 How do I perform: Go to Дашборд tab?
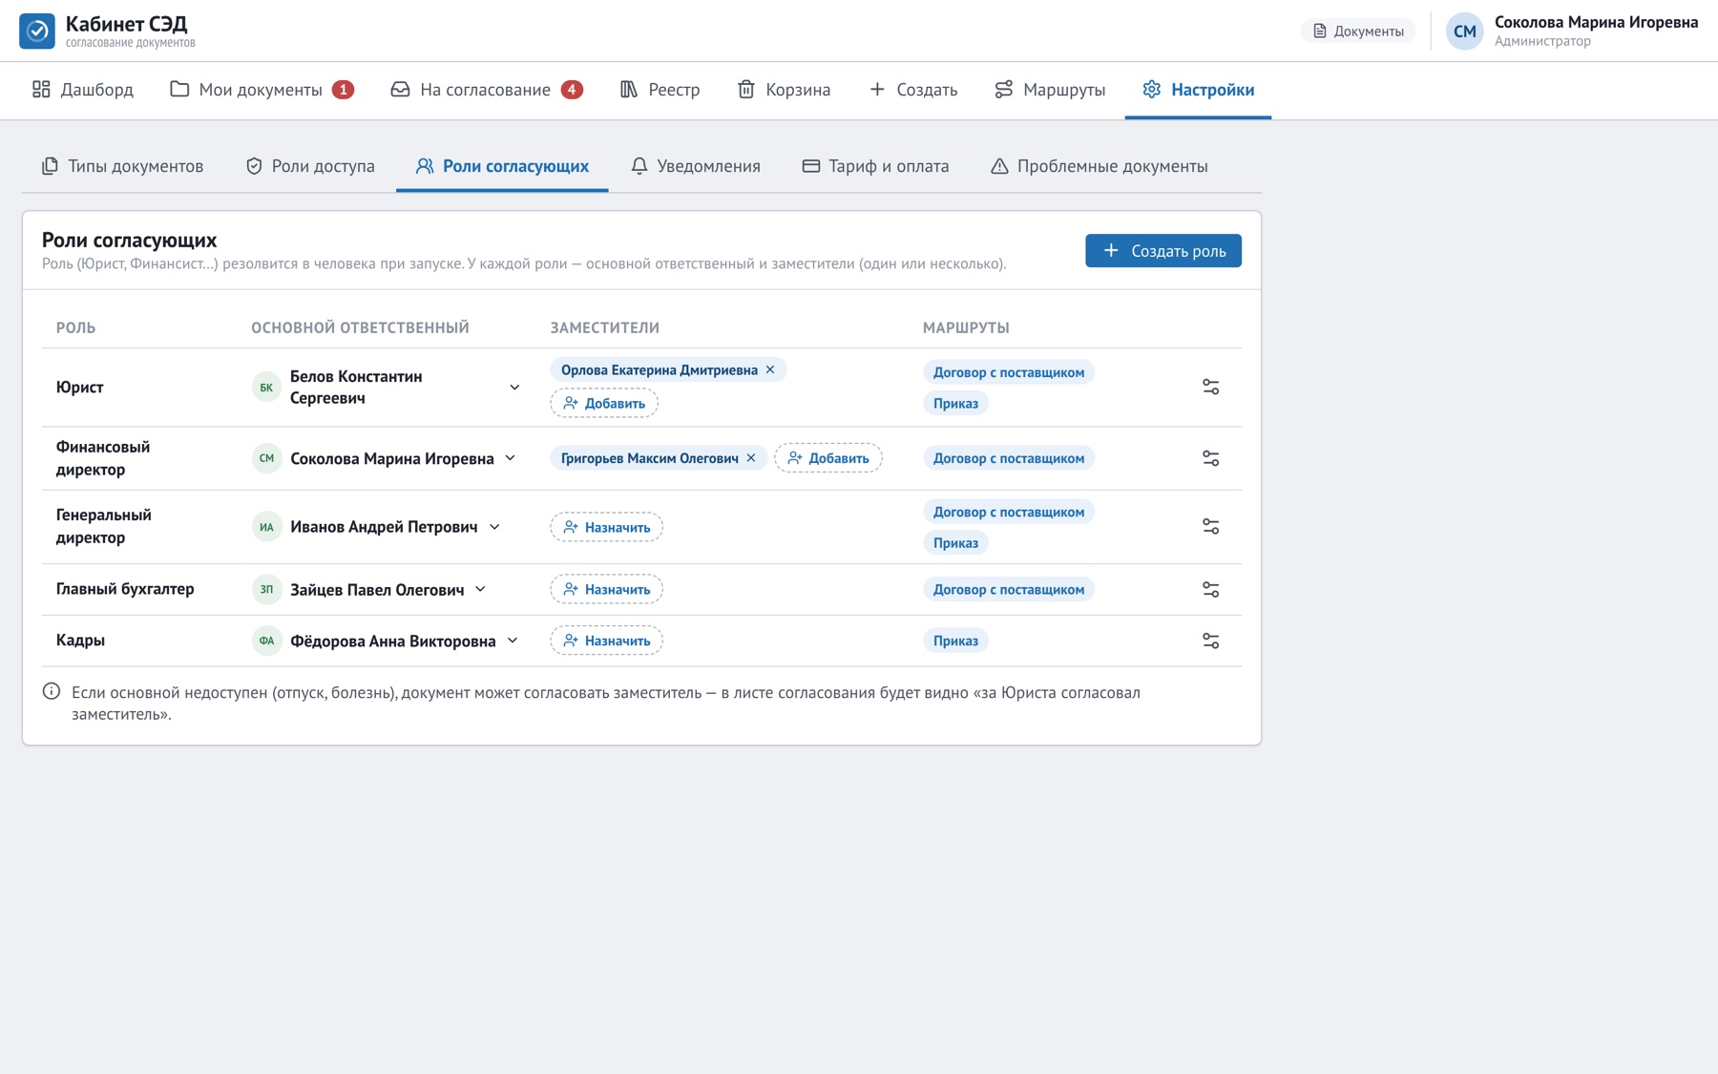point(83,90)
